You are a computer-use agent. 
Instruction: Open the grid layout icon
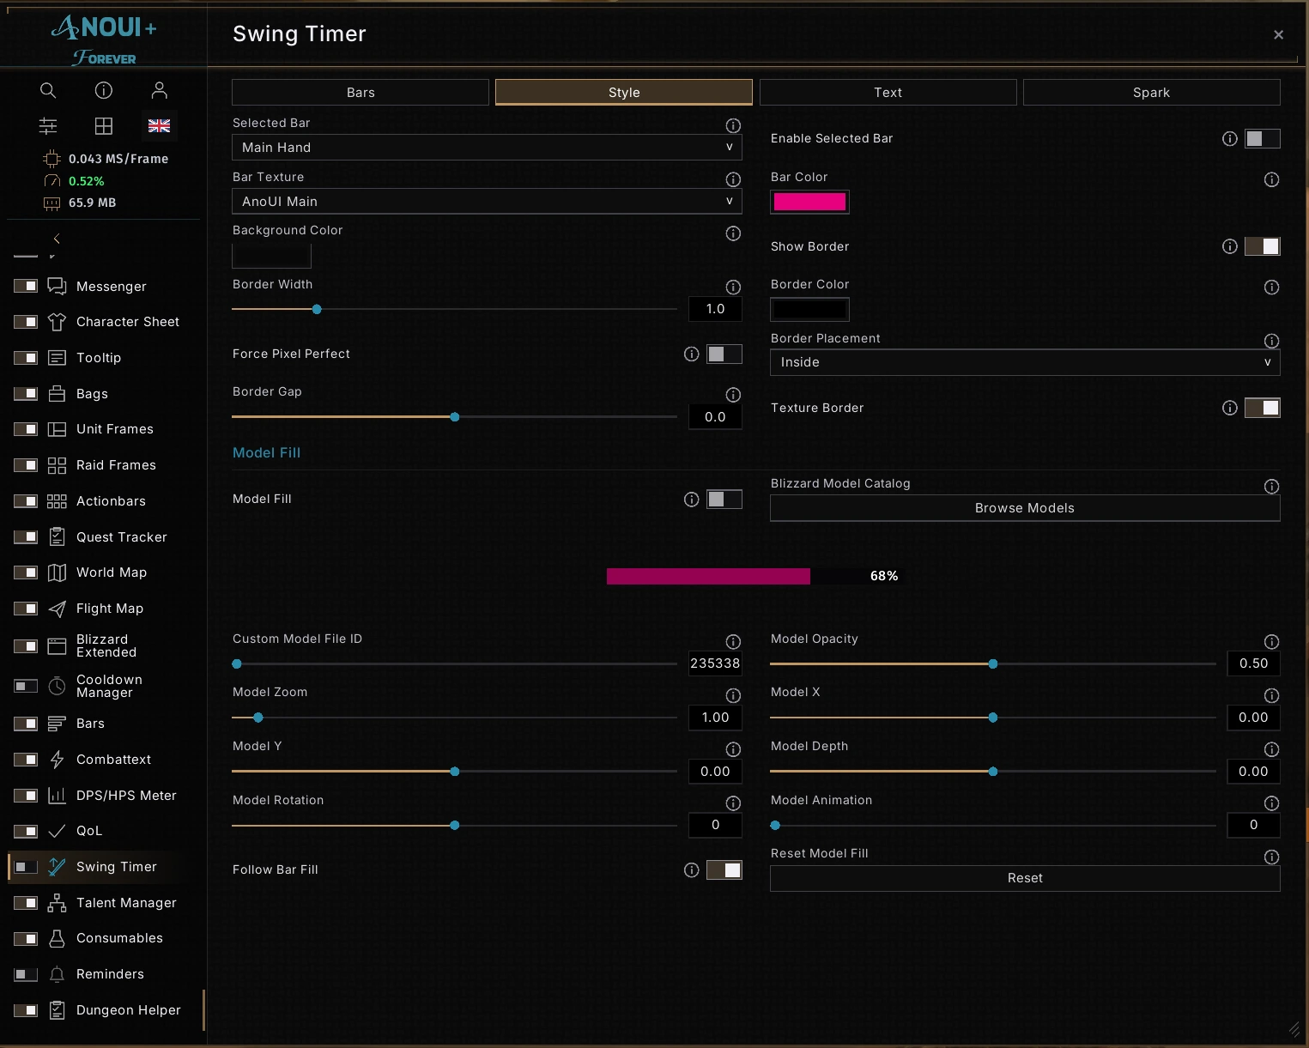(104, 126)
